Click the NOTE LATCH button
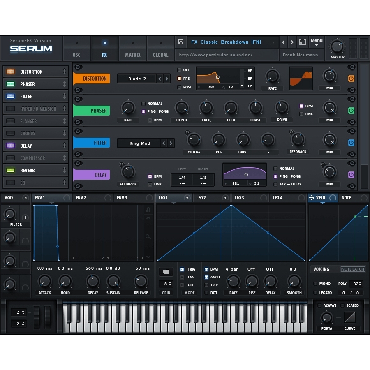 (353, 269)
